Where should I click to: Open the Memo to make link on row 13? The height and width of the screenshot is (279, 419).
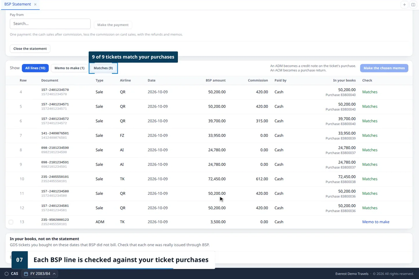point(376,222)
